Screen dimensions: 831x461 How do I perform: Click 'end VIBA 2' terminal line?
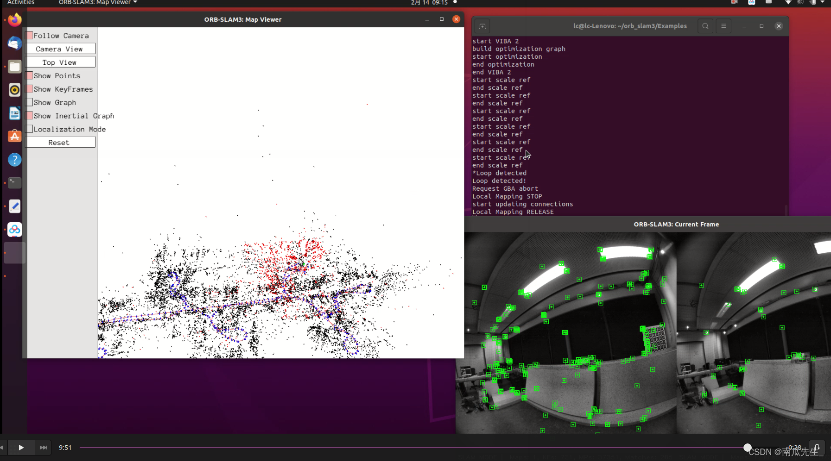coord(491,72)
